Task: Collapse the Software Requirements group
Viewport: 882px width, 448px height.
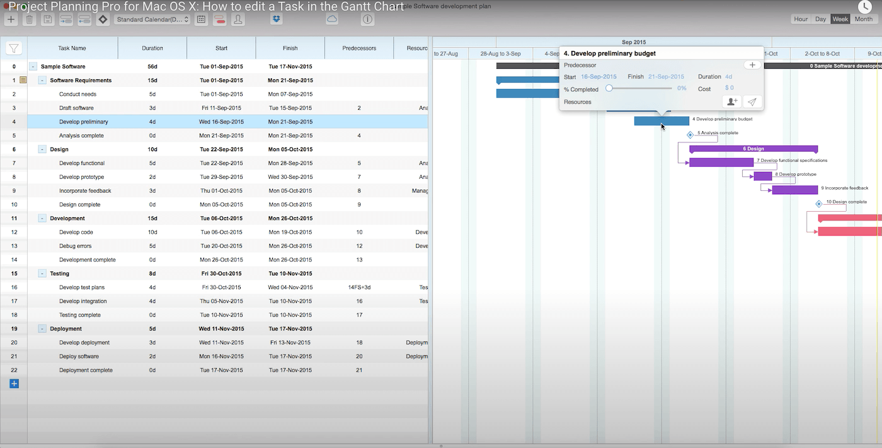Action: click(x=42, y=80)
